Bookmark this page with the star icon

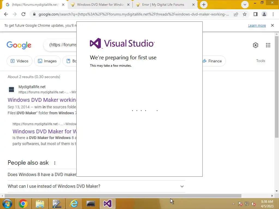click(245, 14)
